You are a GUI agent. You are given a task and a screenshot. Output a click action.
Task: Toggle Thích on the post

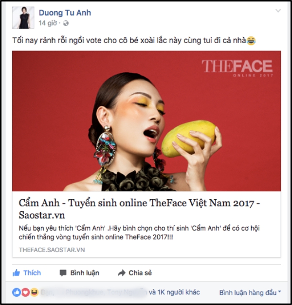point(27,273)
